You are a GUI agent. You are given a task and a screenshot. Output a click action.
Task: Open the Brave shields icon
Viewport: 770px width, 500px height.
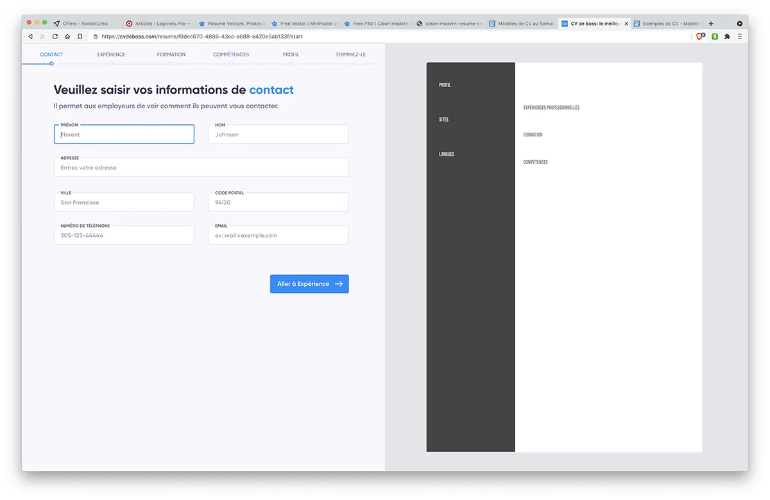[x=701, y=37]
